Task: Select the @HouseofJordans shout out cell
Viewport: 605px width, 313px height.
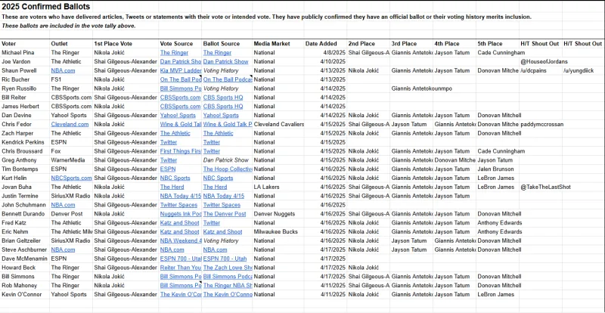Action: [540, 61]
